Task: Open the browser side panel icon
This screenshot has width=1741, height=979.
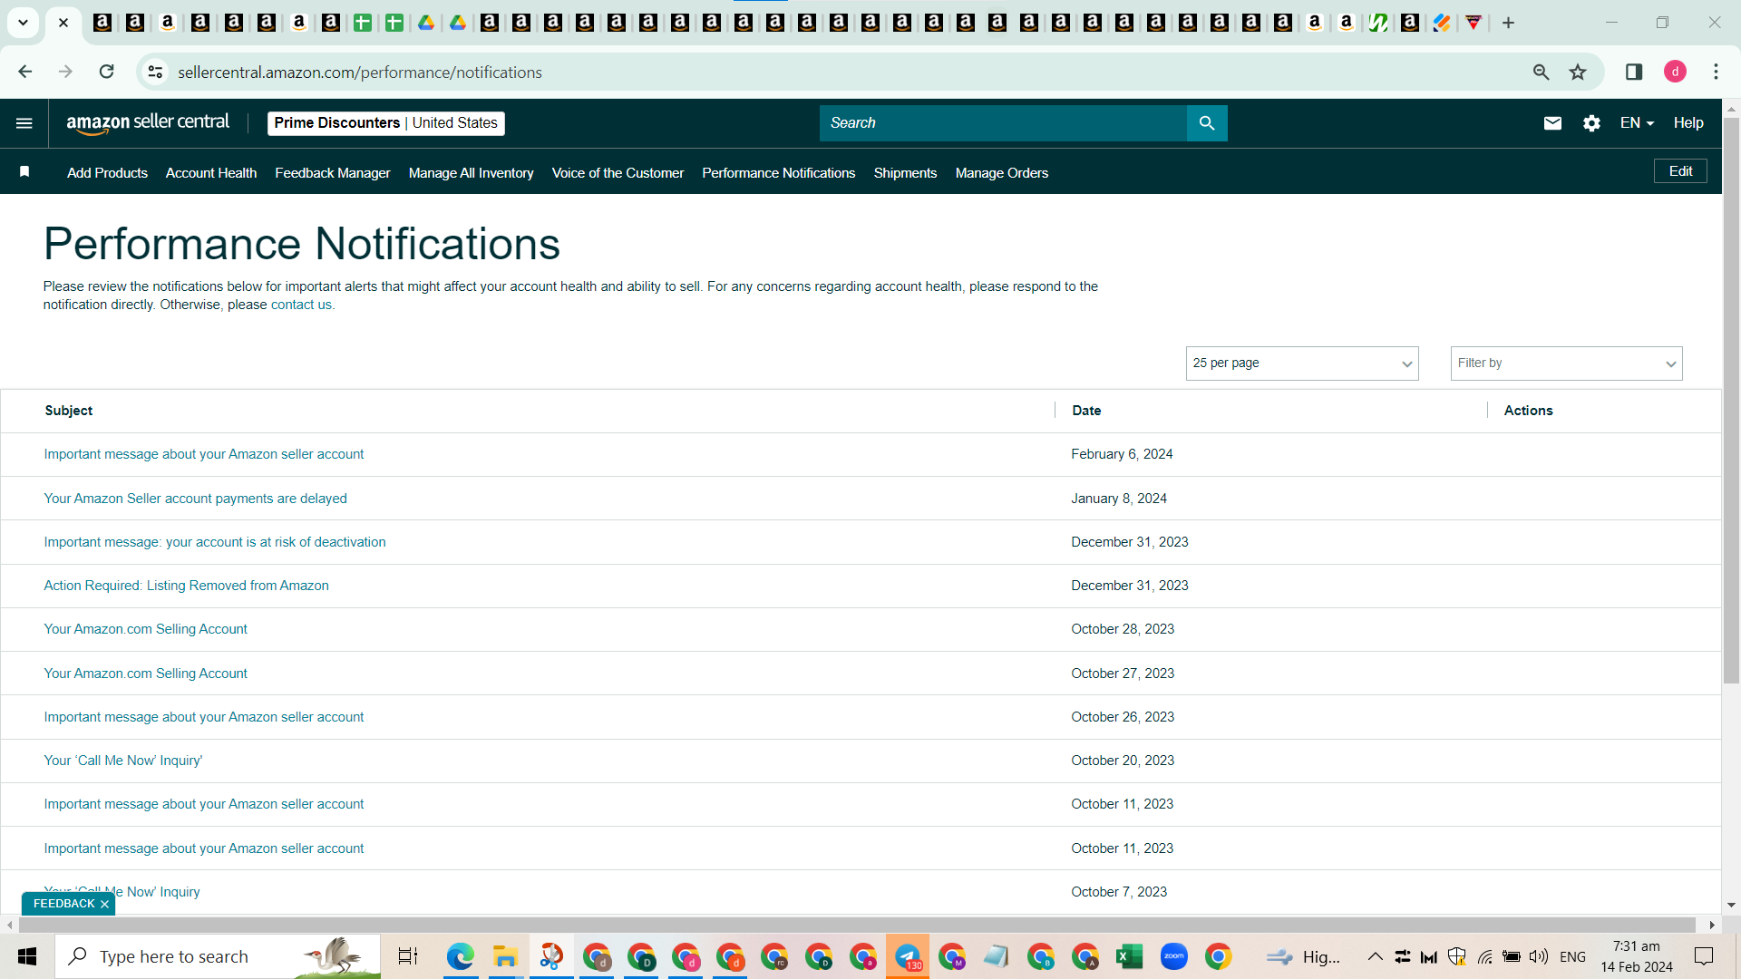Action: (x=1634, y=72)
